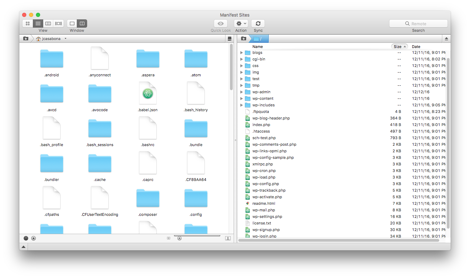
Task: Switch to cover flow view
Action: pyautogui.click(x=58, y=23)
